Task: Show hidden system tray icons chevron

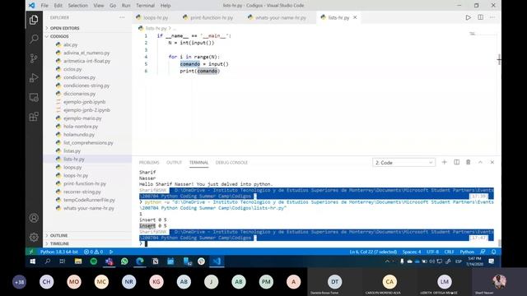Action: coord(387,261)
